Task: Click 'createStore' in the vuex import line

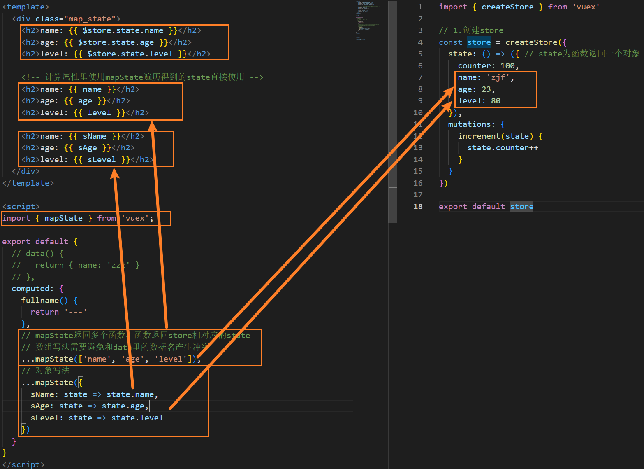Action: pos(507,7)
